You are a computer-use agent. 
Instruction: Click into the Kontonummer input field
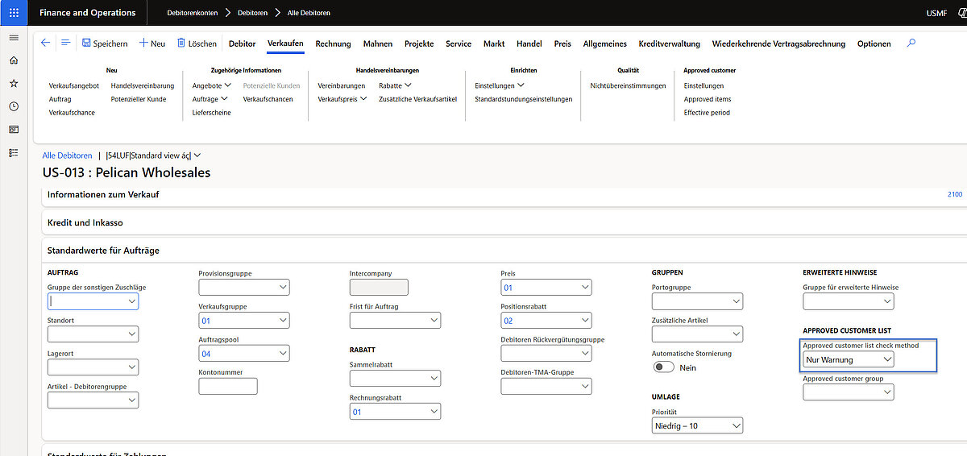pos(227,387)
